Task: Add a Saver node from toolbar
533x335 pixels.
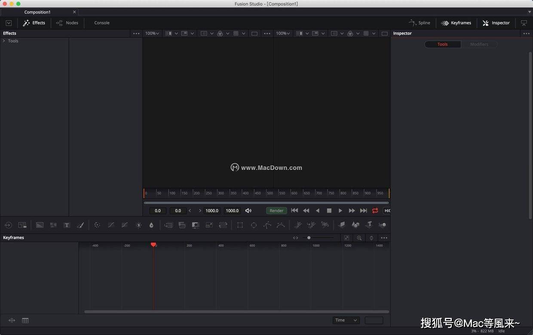Action: [22, 225]
